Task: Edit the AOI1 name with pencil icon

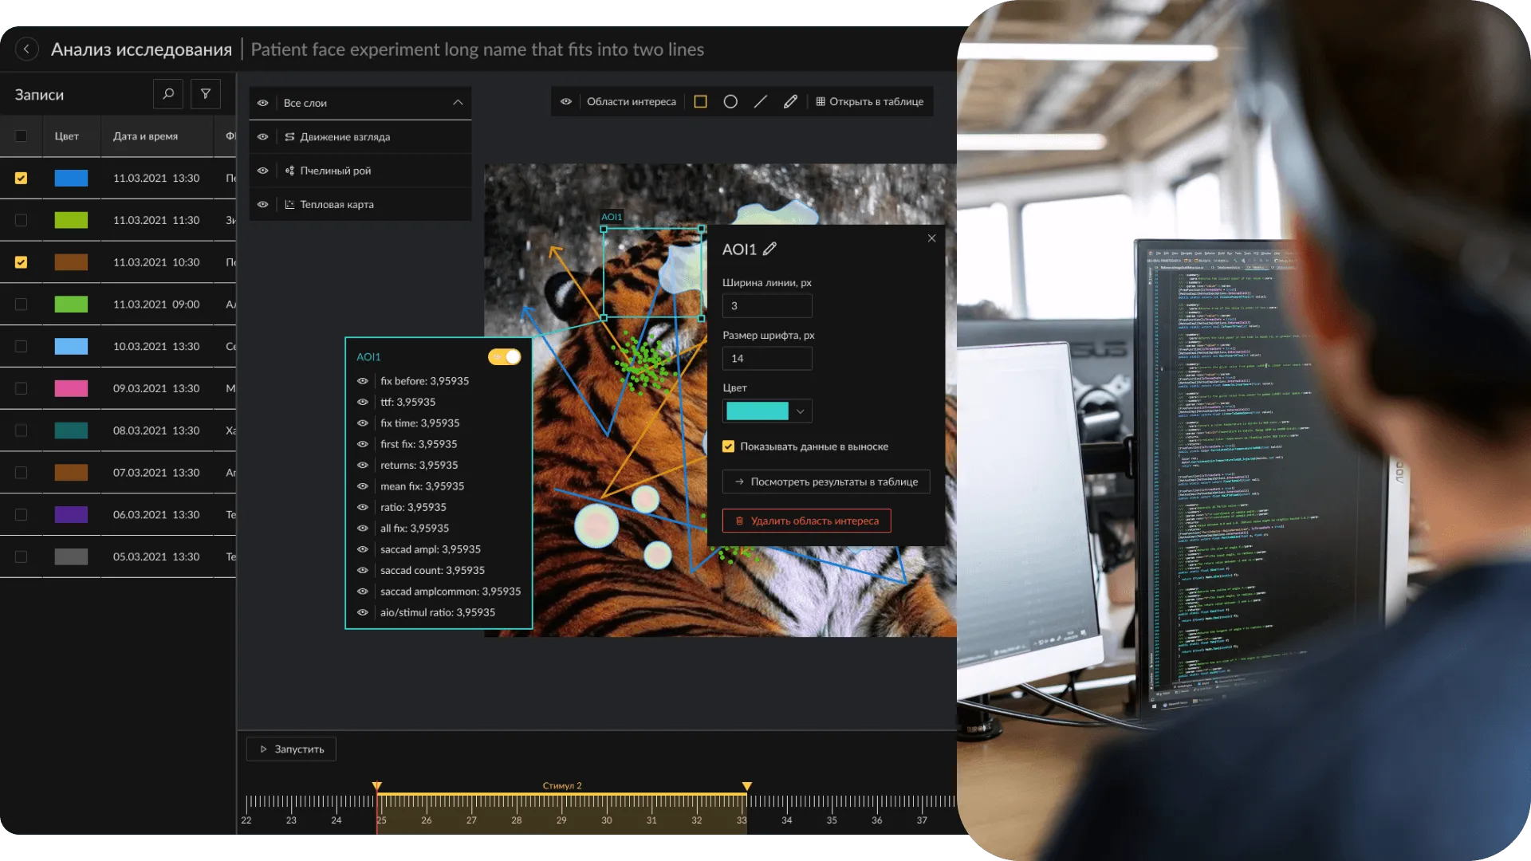Action: [769, 250]
